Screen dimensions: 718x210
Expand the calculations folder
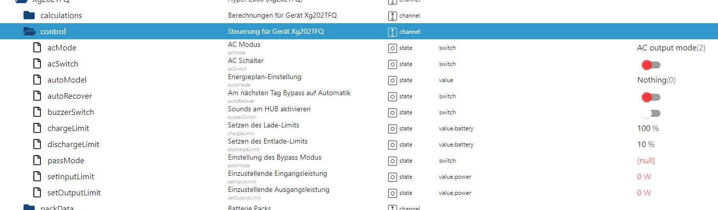pyautogui.click(x=29, y=16)
